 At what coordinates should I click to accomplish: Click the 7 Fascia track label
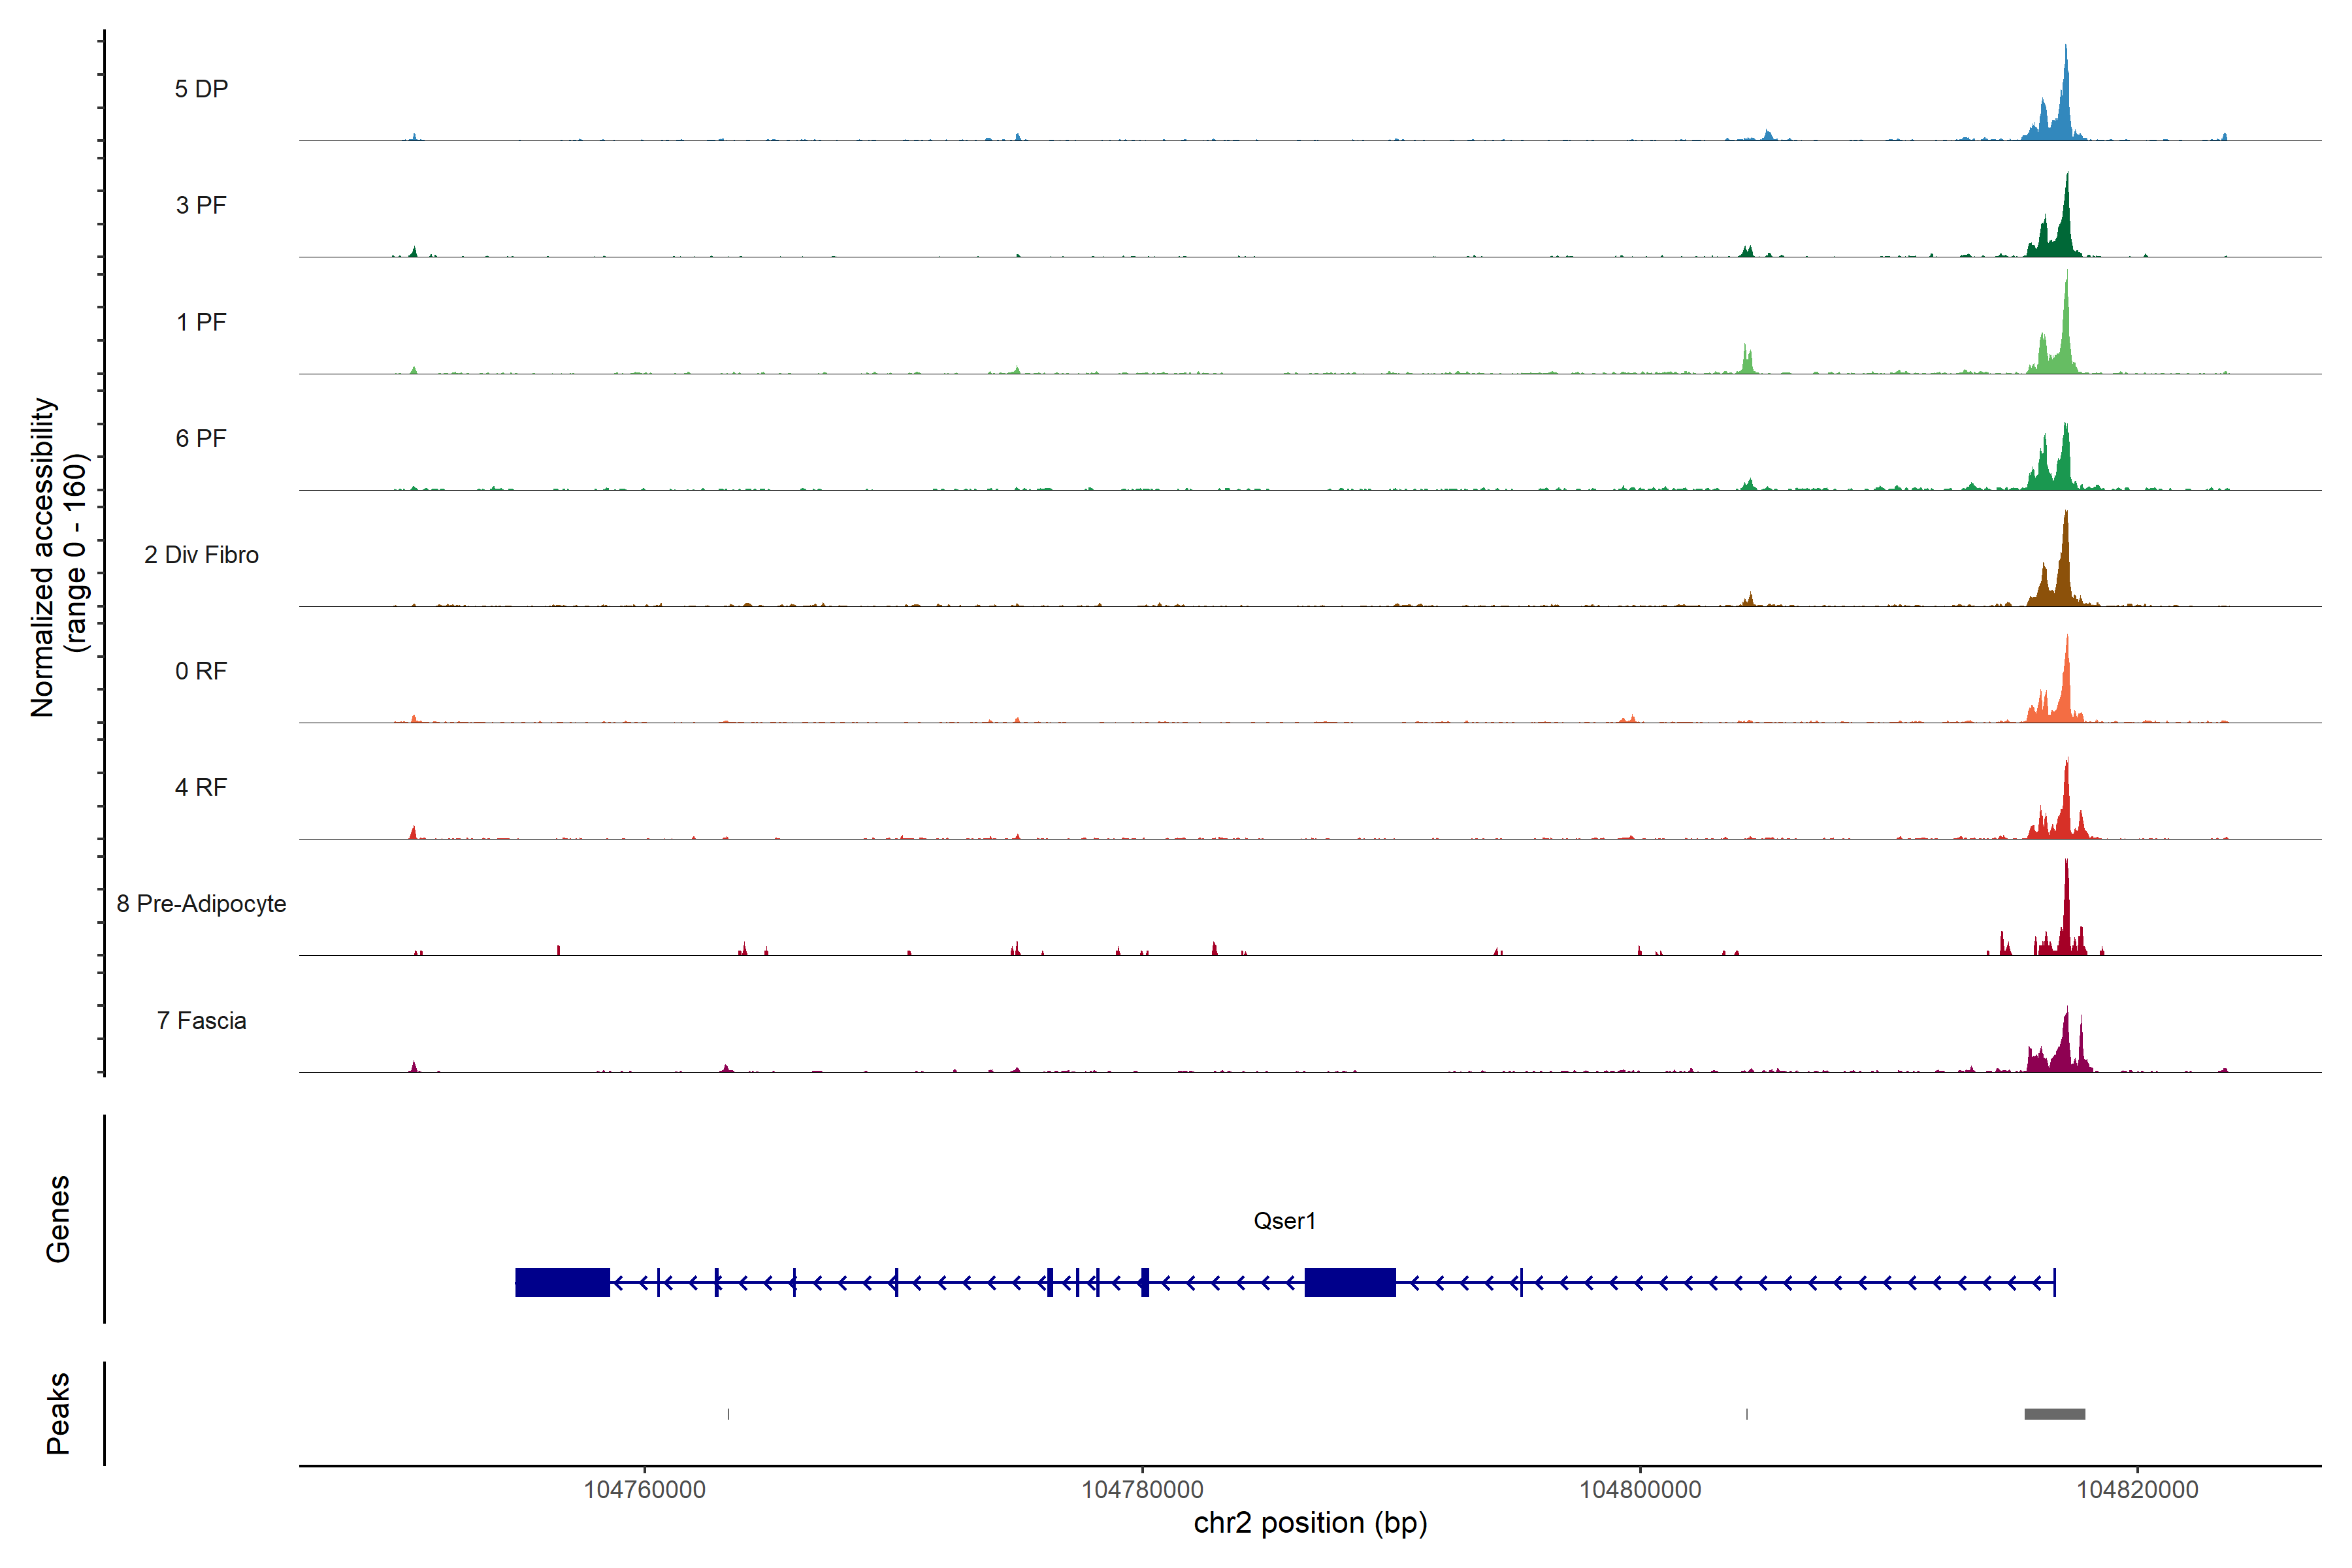point(201,1020)
